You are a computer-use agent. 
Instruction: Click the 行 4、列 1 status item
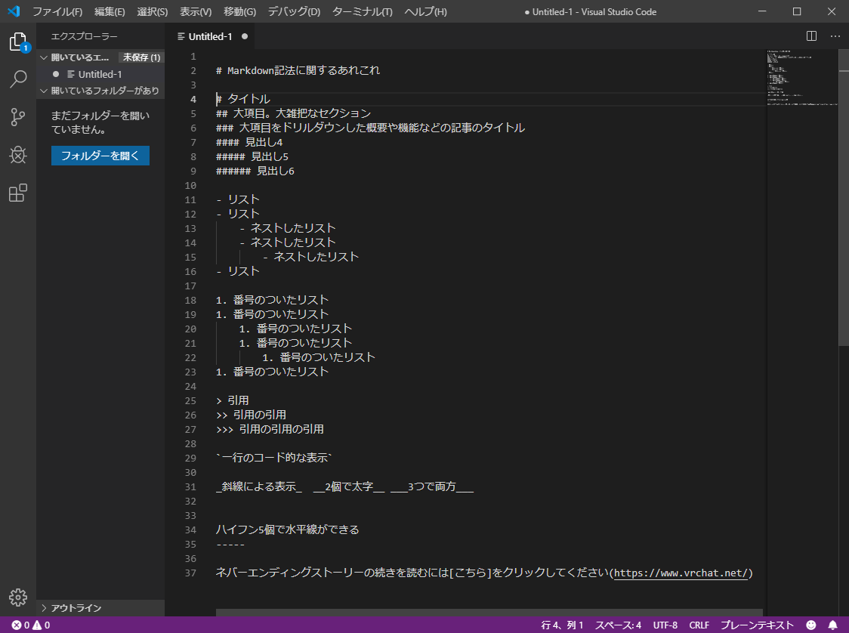pos(562,625)
